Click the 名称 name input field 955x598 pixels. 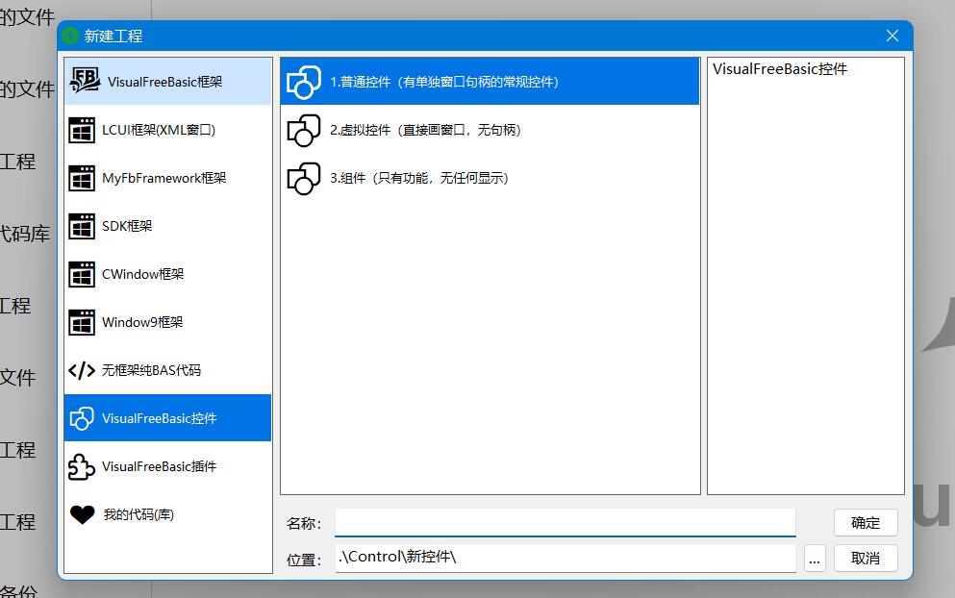click(565, 522)
